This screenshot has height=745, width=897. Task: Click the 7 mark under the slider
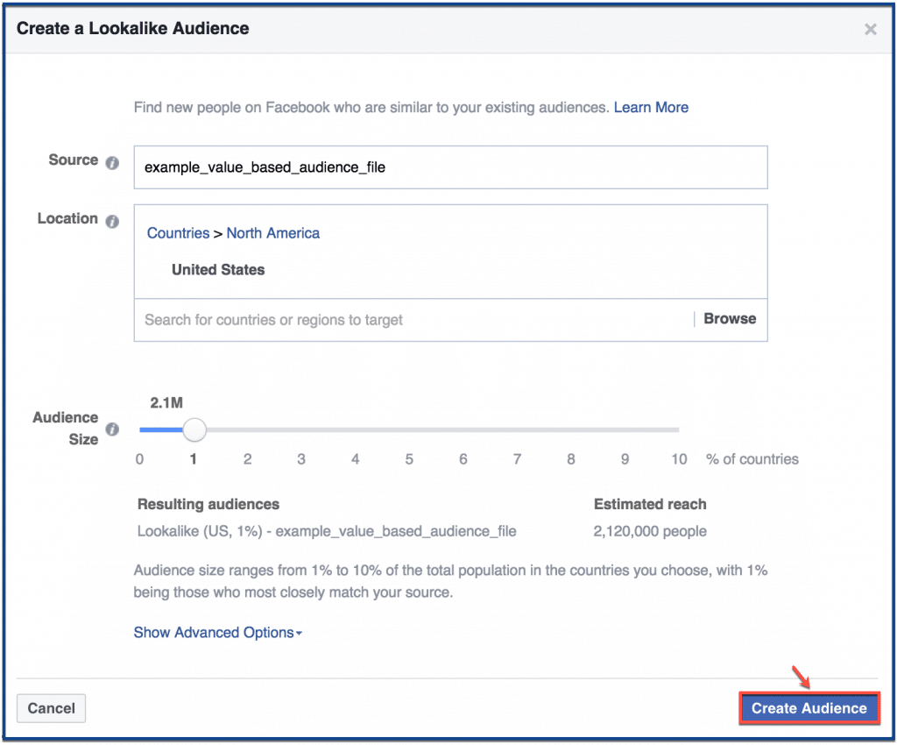point(517,459)
